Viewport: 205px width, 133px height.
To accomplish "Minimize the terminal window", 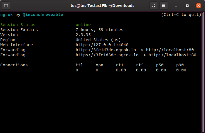I will coord(176,6).
